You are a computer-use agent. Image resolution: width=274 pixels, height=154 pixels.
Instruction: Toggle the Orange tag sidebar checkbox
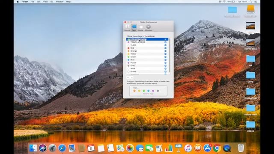pyautogui.click(x=165, y=51)
